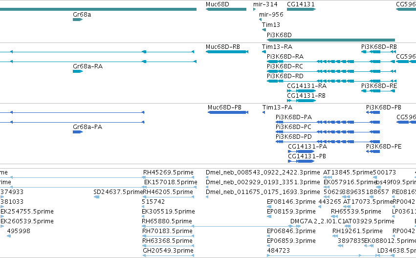Click the RE08165 EST label

404,192
